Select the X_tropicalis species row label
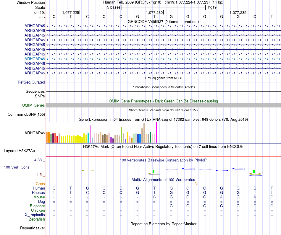The height and width of the screenshot is (235, 281). [35, 215]
